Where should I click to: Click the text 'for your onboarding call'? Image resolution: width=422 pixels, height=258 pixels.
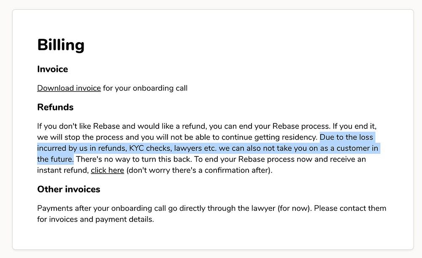point(145,88)
